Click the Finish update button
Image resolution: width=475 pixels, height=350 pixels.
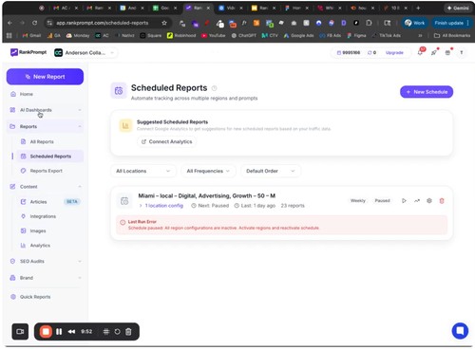[x=451, y=23]
